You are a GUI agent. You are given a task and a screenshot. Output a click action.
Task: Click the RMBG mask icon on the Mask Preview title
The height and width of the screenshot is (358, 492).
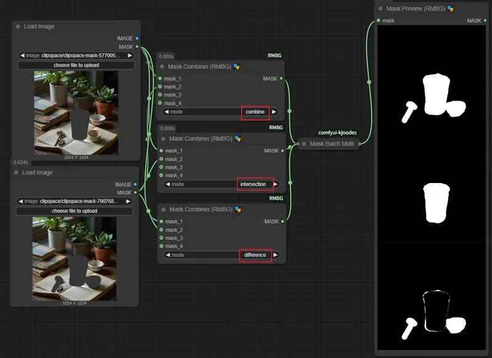(451, 9)
